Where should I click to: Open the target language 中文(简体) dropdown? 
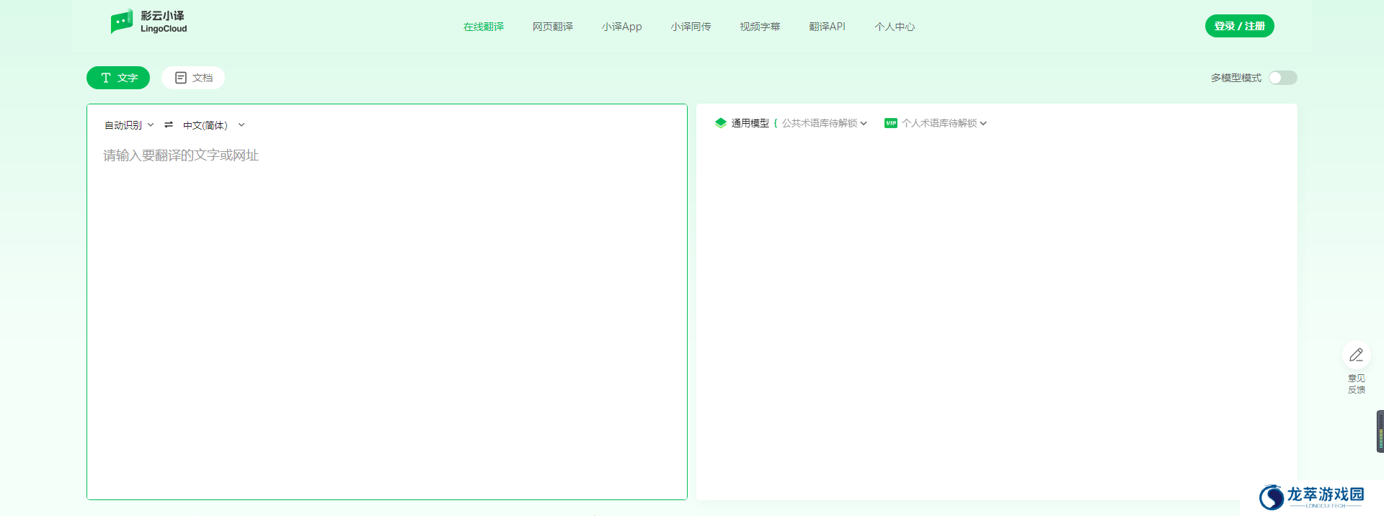[x=213, y=125]
